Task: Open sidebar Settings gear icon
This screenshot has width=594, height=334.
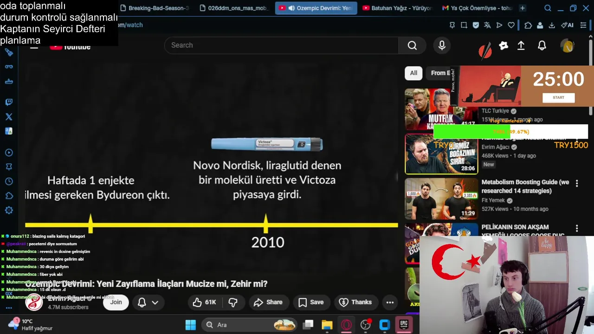Action: pos(9,210)
